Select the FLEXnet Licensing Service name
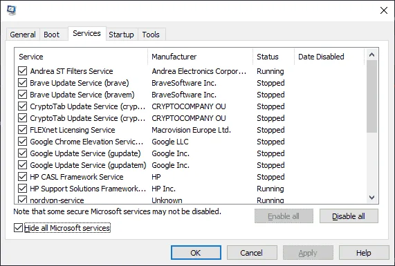Screen dimensions: 395x266 (73, 130)
